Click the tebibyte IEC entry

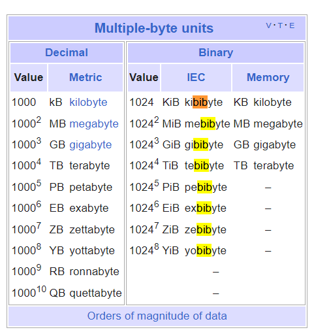point(204,166)
